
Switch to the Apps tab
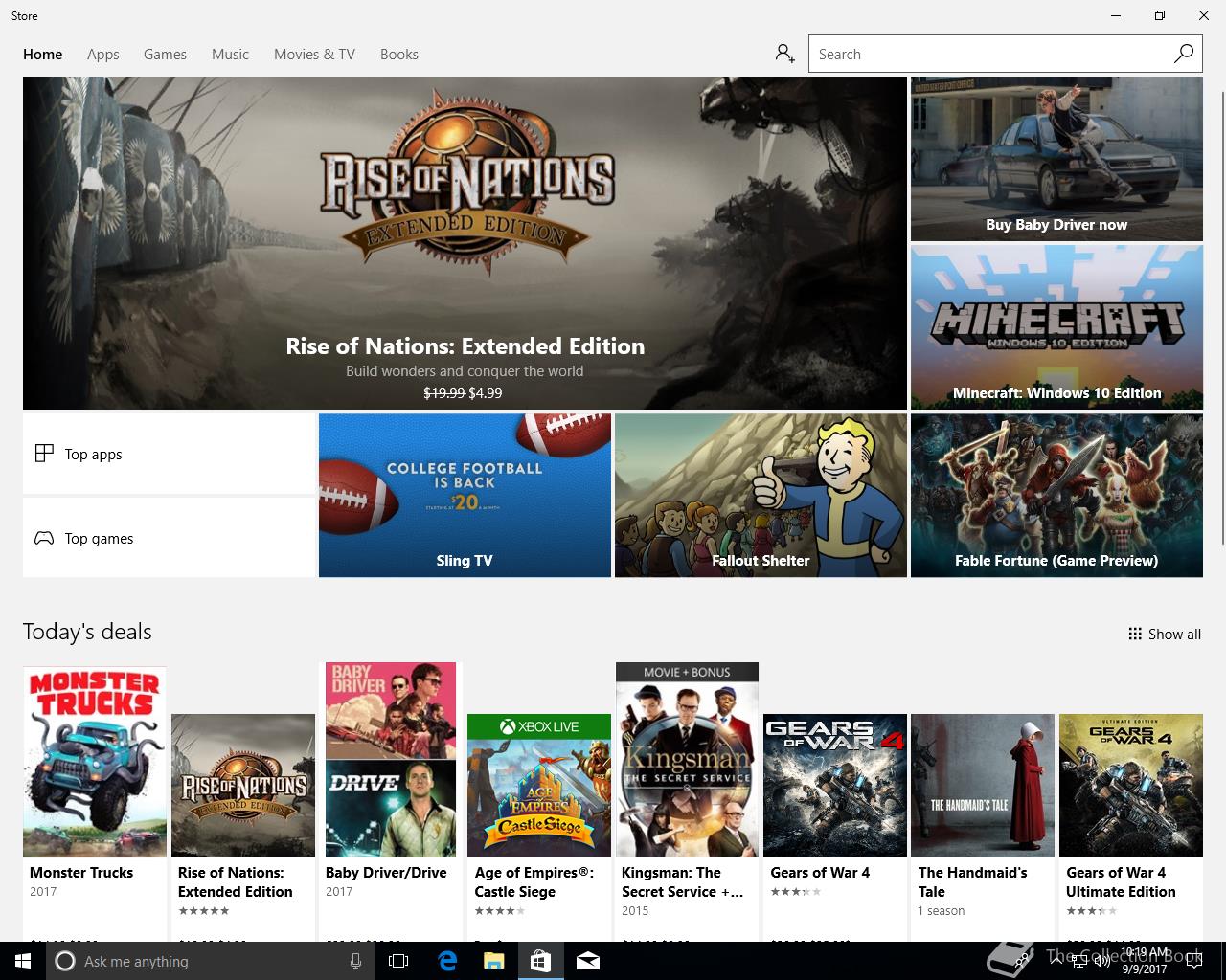[x=103, y=55]
